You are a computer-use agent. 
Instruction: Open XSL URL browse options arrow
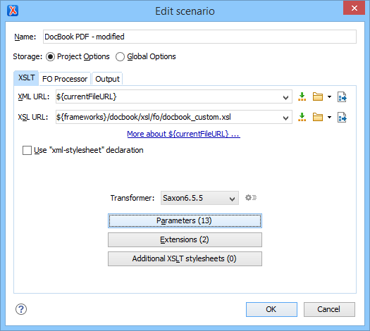(329, 117)
